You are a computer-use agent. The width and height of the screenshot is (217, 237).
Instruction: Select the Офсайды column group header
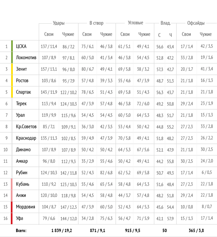pos(196,23)
